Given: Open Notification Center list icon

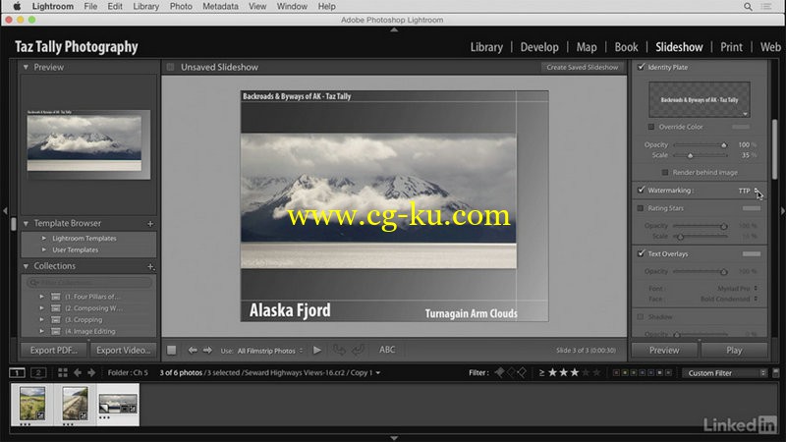Looking at the screenshot, I should 766,7.
